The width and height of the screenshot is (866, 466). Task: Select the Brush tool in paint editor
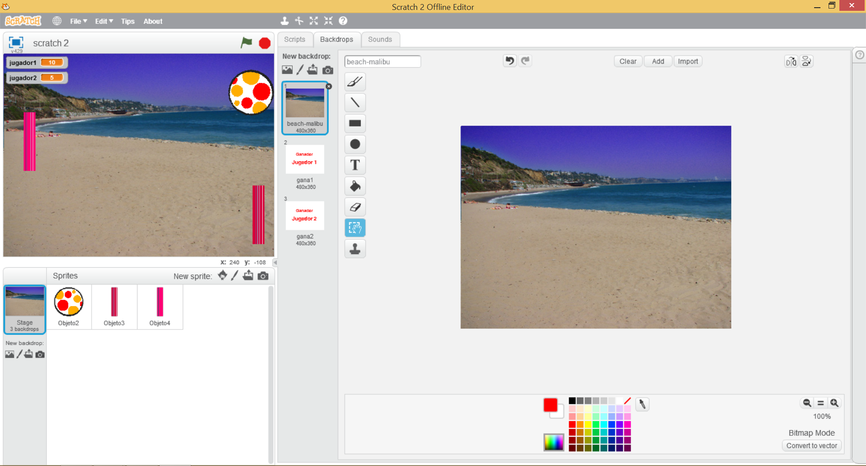[x=355, y=82]
